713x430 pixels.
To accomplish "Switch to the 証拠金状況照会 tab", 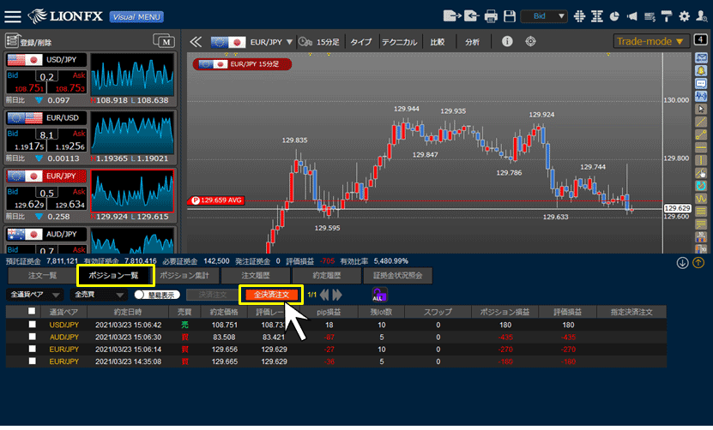I will (x=398, y=276).
